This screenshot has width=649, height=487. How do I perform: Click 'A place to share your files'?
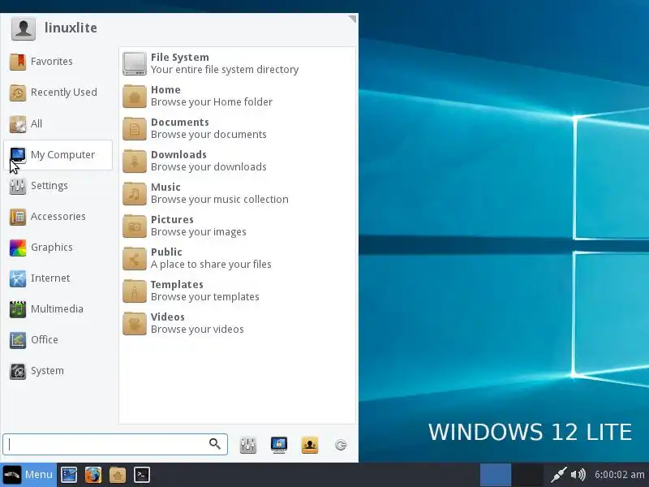pos(211,265)
